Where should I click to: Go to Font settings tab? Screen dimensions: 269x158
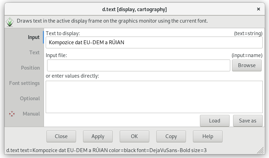[24, 83]
